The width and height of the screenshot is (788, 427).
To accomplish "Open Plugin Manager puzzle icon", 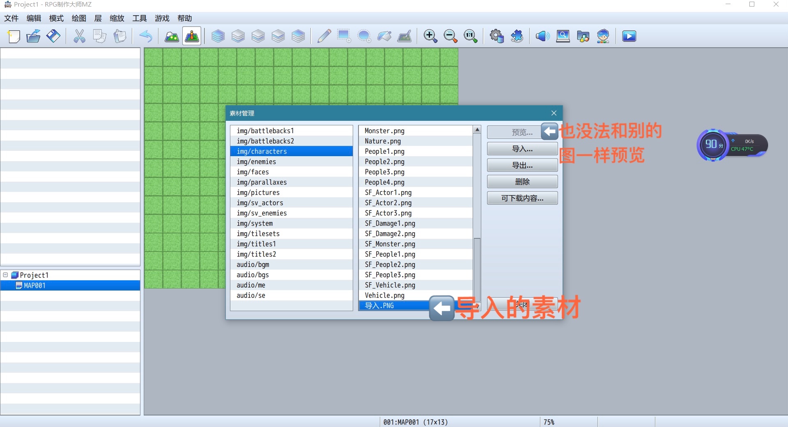I will click(517, 36).
